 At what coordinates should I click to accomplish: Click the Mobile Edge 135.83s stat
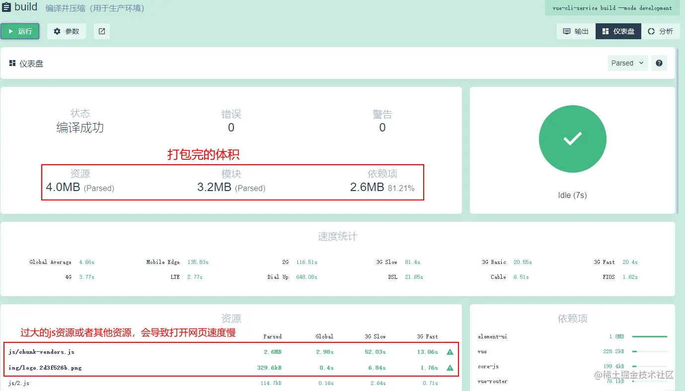coord(177,262)
